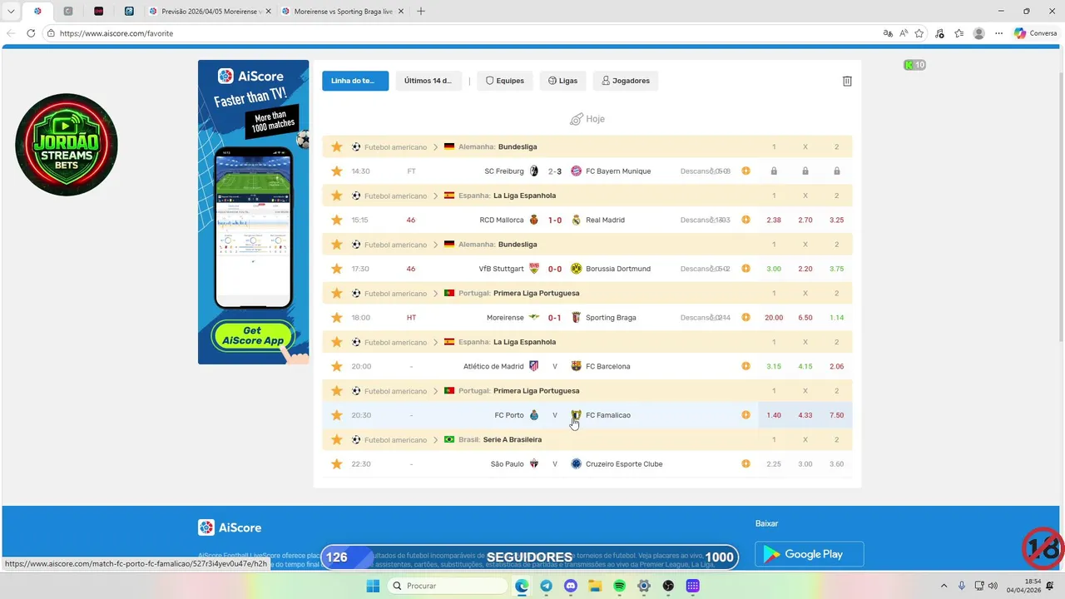The image size is (1065, 599).
Task: Select odds 1.40 for FC Porto win
Action: point(774,415)
